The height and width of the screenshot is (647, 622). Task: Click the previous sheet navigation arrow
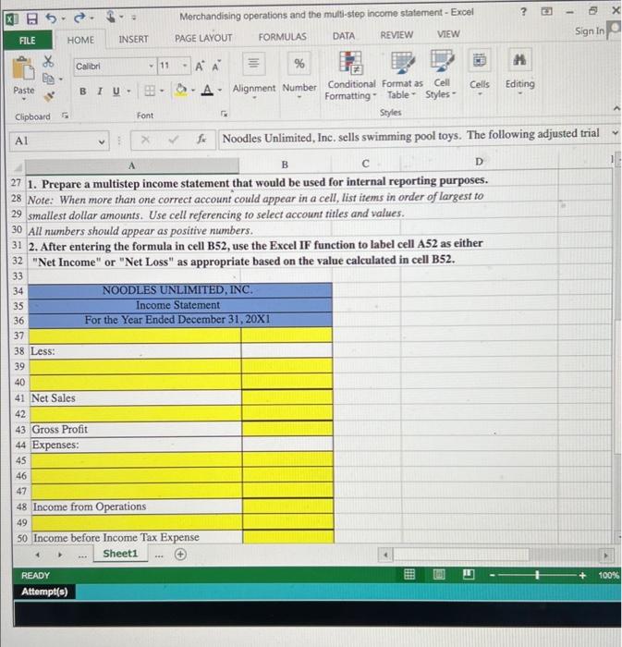click(38, 555)
